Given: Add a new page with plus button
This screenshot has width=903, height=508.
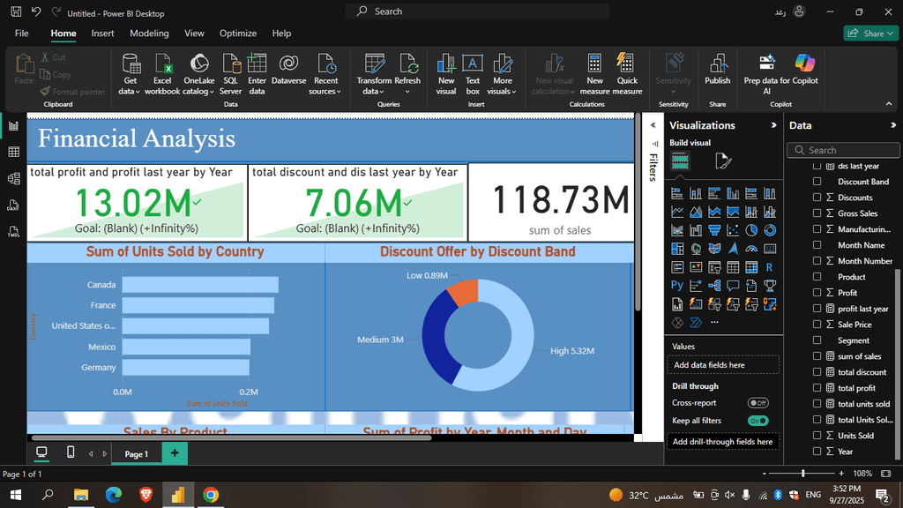Looking at the screenshot, I should coord(175,453).
